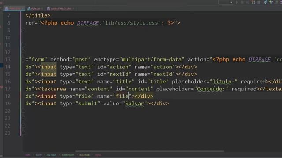
Task: Click the horizontal editor scrollbar
Action: [x=150, y=151]
